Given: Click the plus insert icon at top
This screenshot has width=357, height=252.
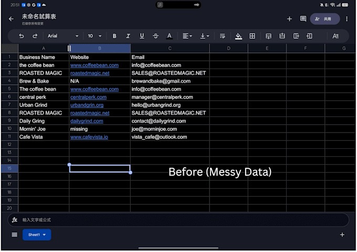Looking at the screenshot, I should [x=289, y=19].
